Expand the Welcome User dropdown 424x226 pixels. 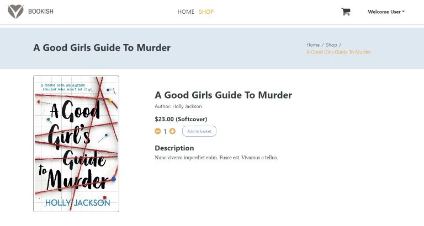click(386, 12)
